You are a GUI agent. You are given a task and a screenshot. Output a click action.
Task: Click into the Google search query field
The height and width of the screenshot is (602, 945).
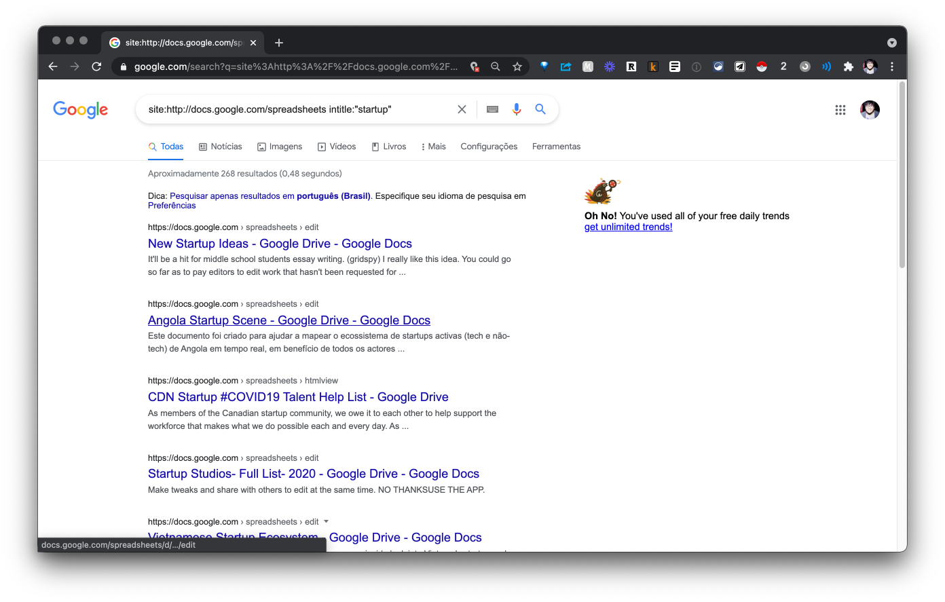coord(299,109)
